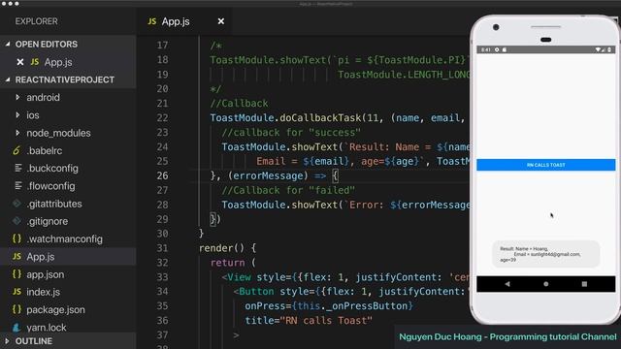This screenshot has height=349, width=621.
Task: Tap the Android back navigation button
Action: (x=507, y=284)
